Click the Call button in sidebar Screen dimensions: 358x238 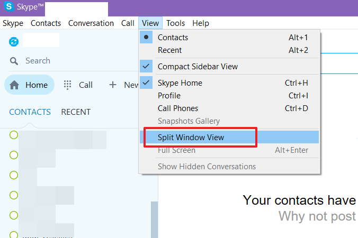coord(78,85)
